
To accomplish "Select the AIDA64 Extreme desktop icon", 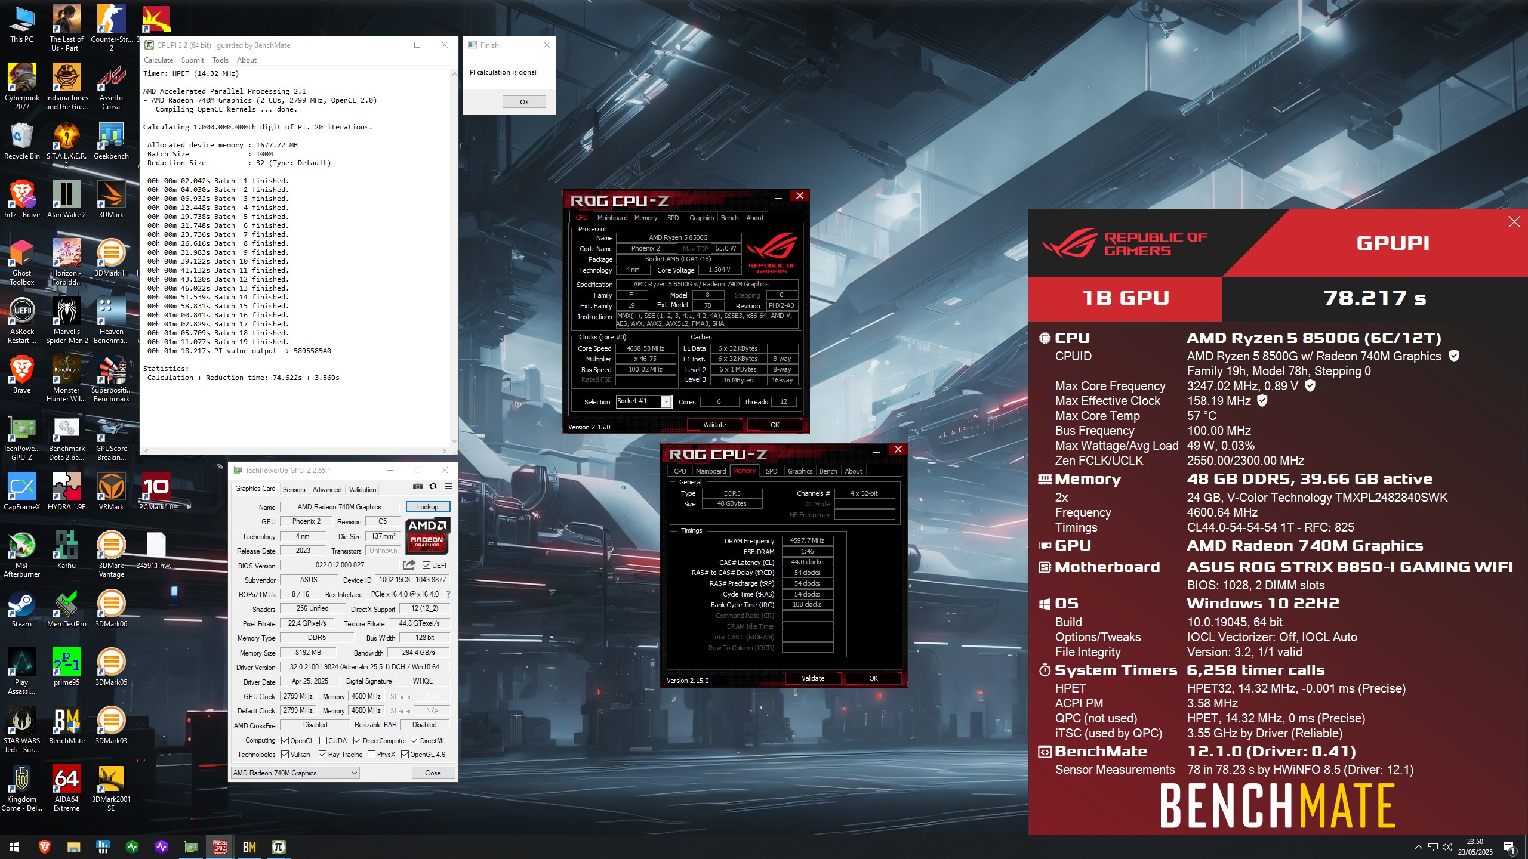I will (x=66, y=789).
